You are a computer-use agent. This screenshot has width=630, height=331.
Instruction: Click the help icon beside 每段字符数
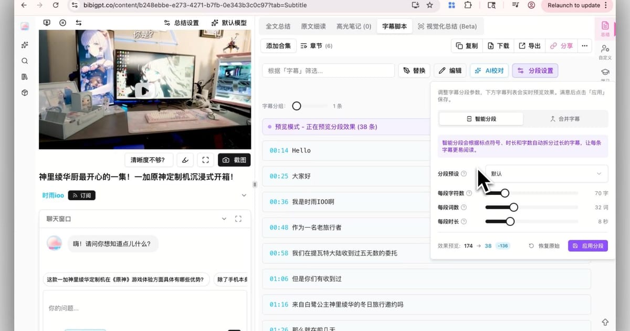point(469,193)
